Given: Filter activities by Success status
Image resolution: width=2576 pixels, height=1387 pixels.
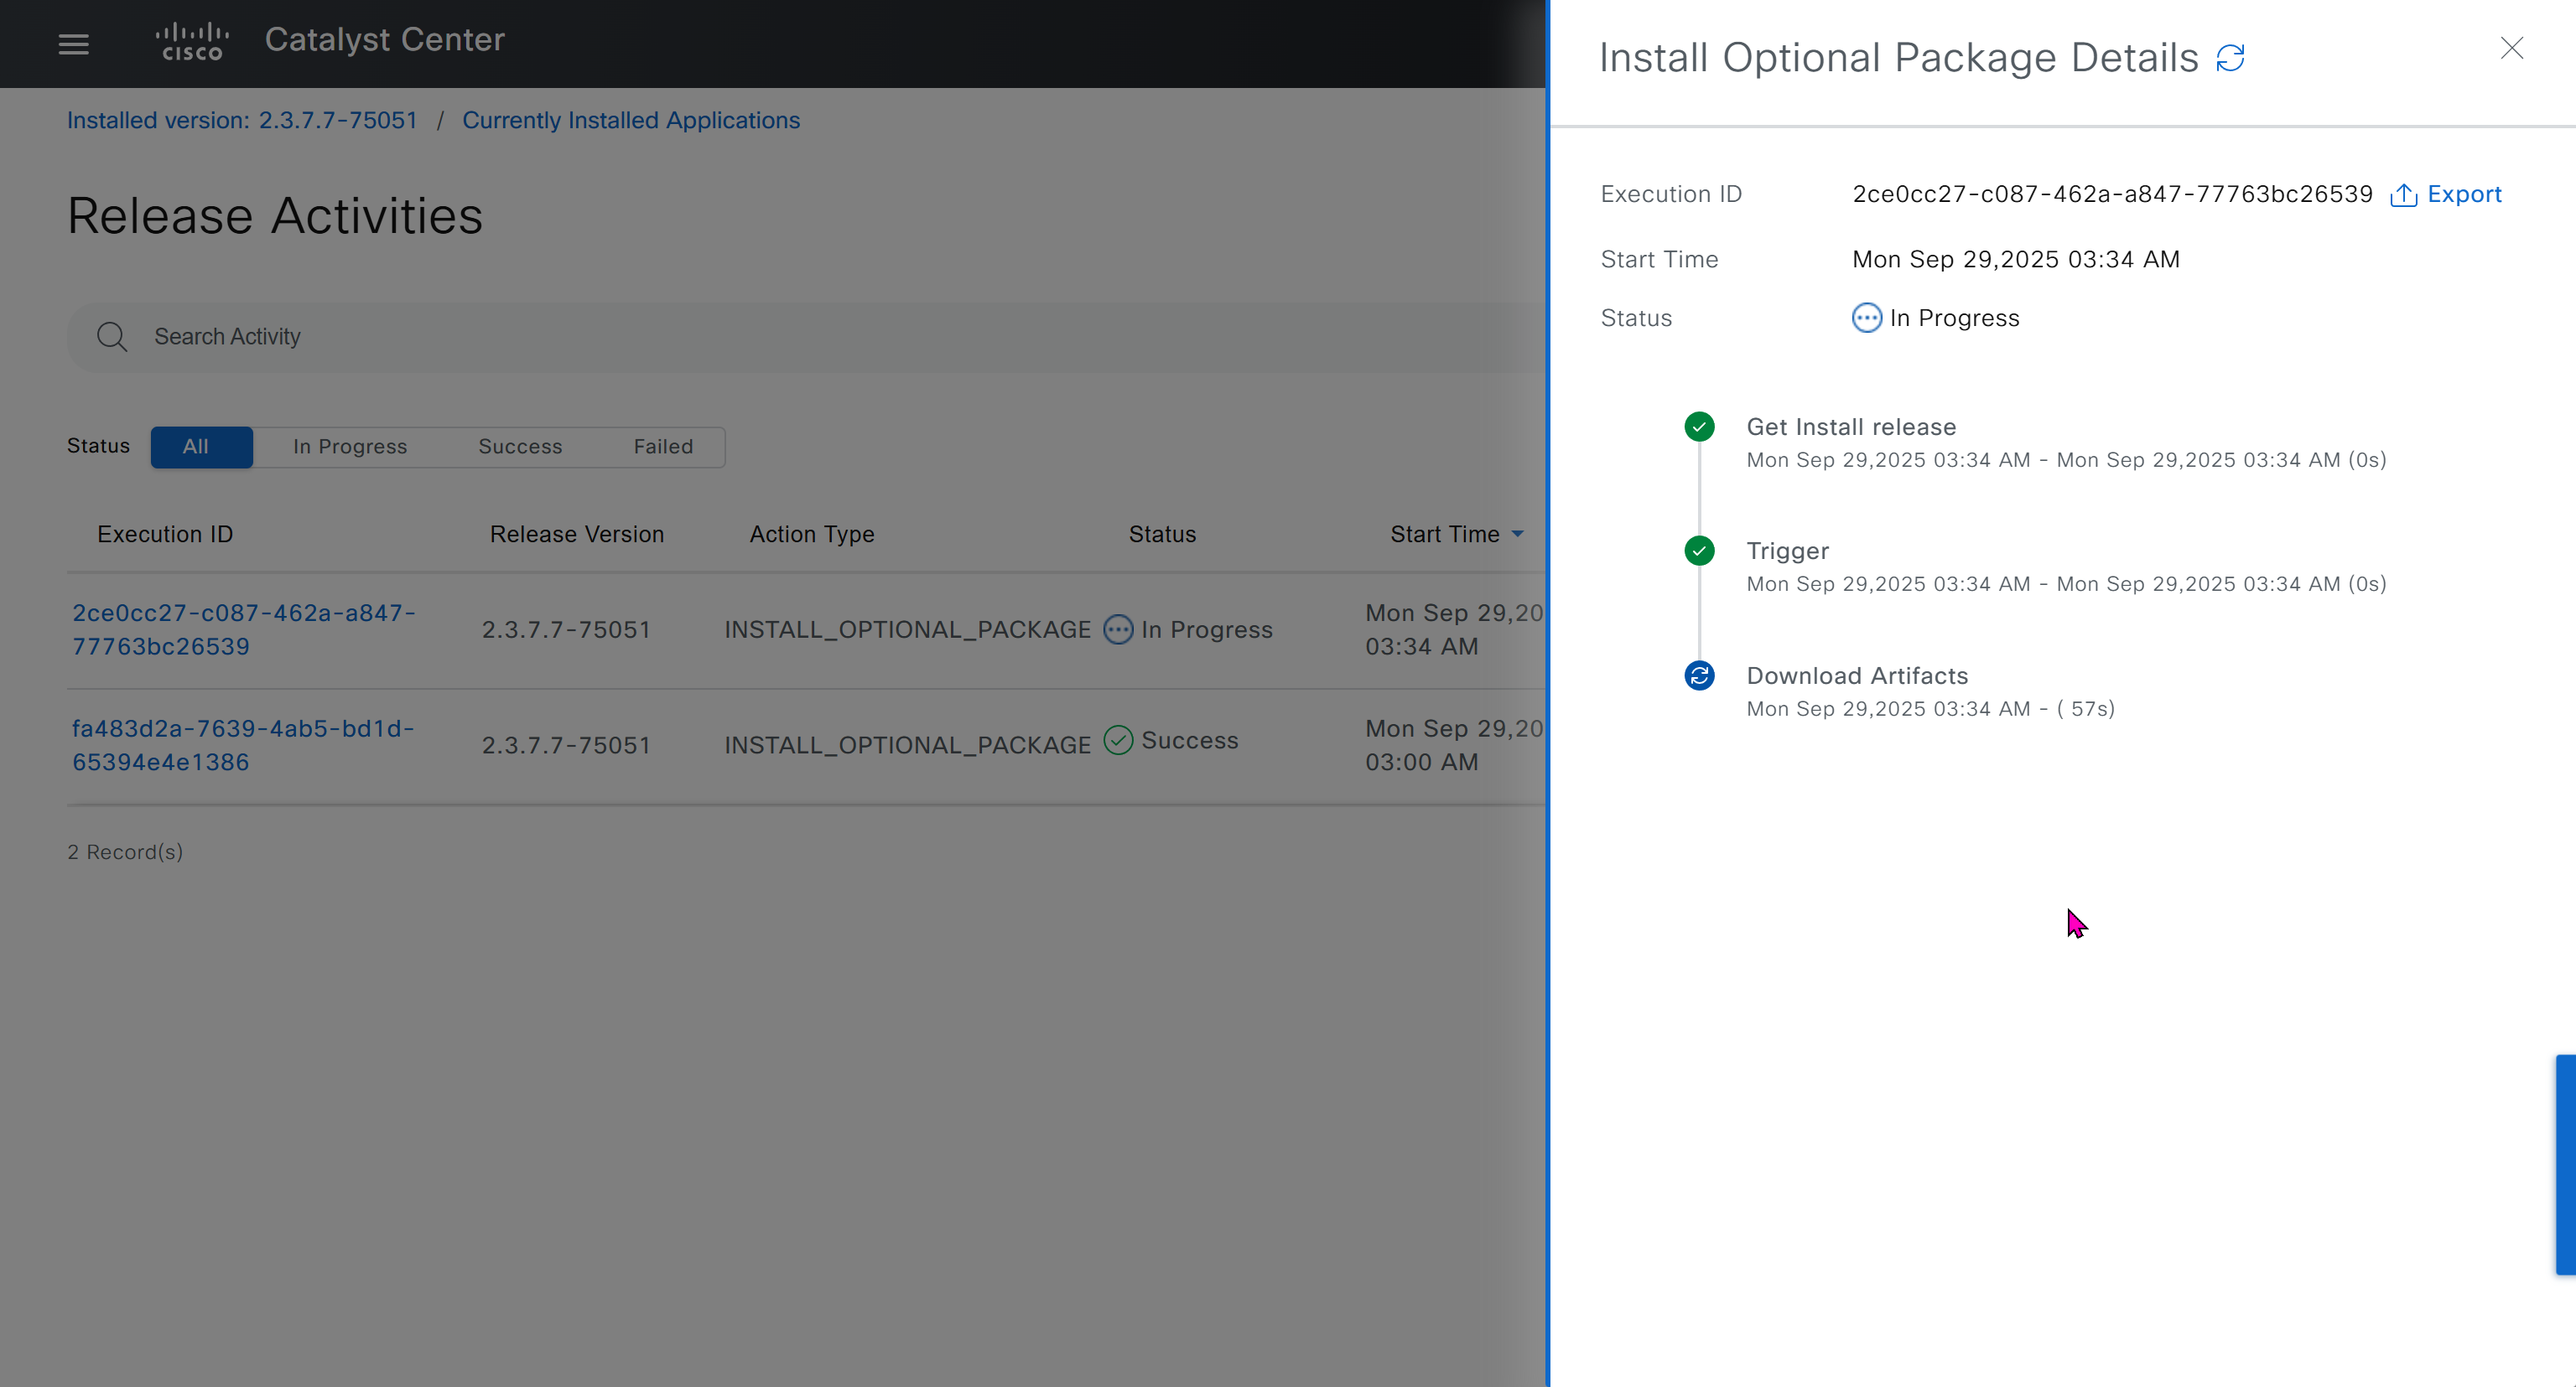Looking at the screenshot, I should click(520, 447).
